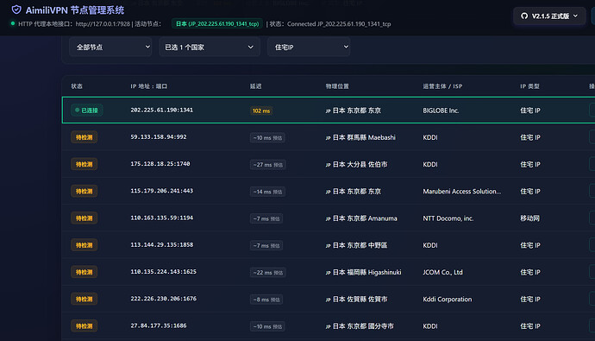Click location 日本 佐賀縣 佐賀市
Image resolution: width=595 pixels, height=341 pixels.
[356, 300]
